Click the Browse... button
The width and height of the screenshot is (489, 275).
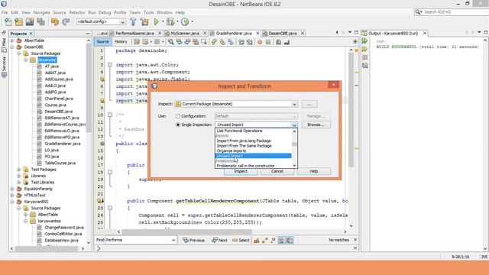[316, 125]
